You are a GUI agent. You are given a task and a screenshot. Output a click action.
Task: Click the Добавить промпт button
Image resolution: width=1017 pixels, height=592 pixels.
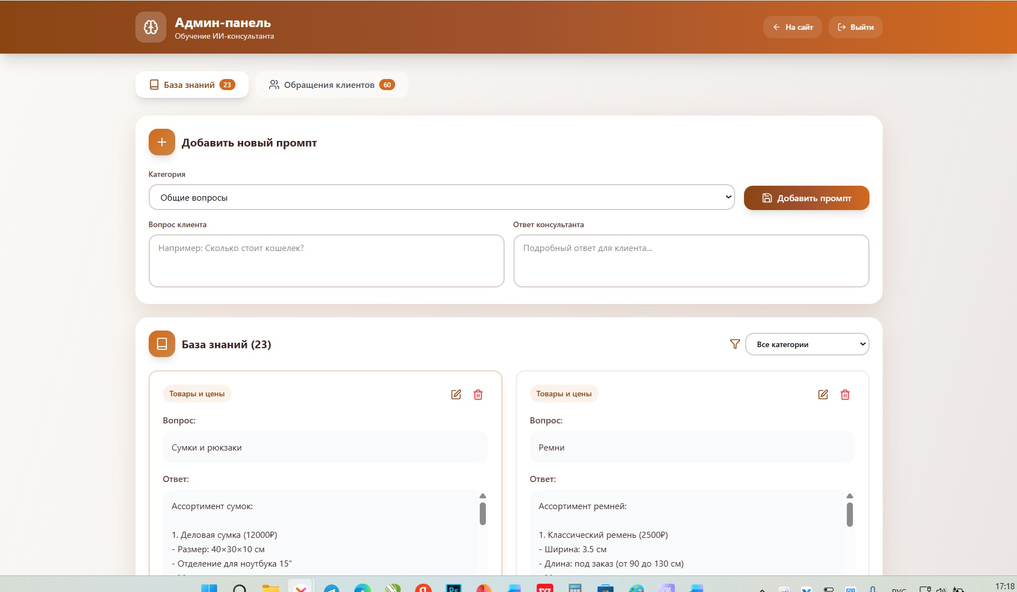point(806,198)
